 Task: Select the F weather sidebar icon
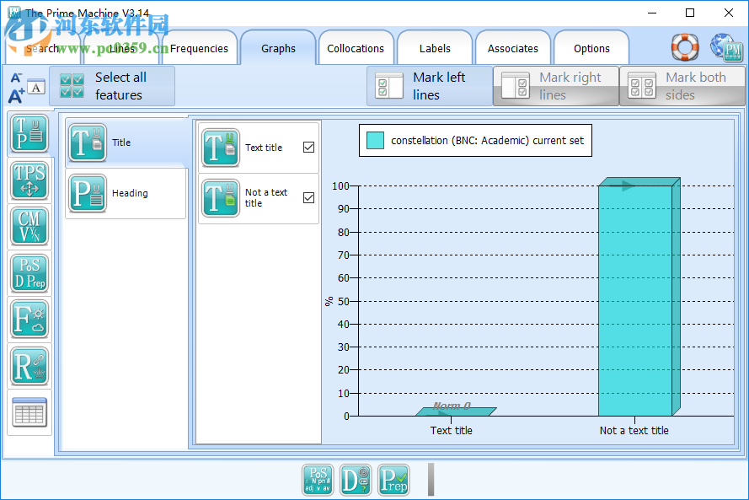(29, 320)
